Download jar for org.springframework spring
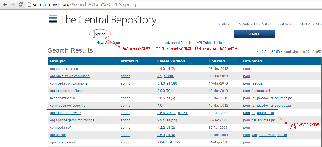Screen dimensions: 322x147 (254, 113)
